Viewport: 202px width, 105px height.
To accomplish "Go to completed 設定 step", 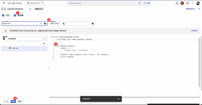I will (x=6, y=15).
